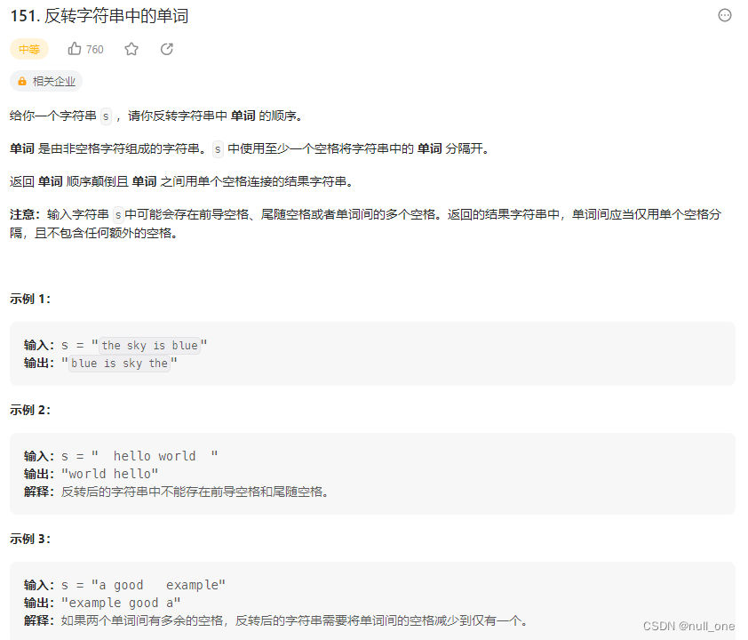Image resolution: width=748 pixels, height=640 pixels.
Task: Click the 示例 3 heading
Action: tap(30, 539)
